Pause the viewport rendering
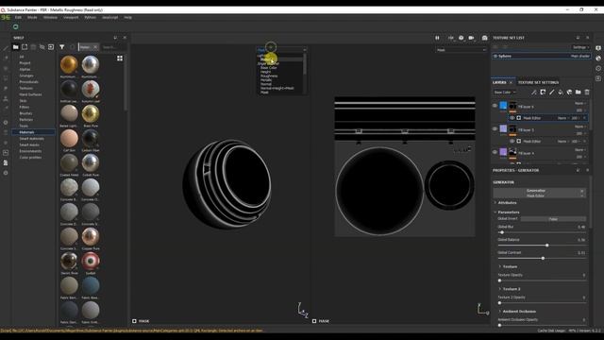The image size is (604, 340). tap(437, 38)
